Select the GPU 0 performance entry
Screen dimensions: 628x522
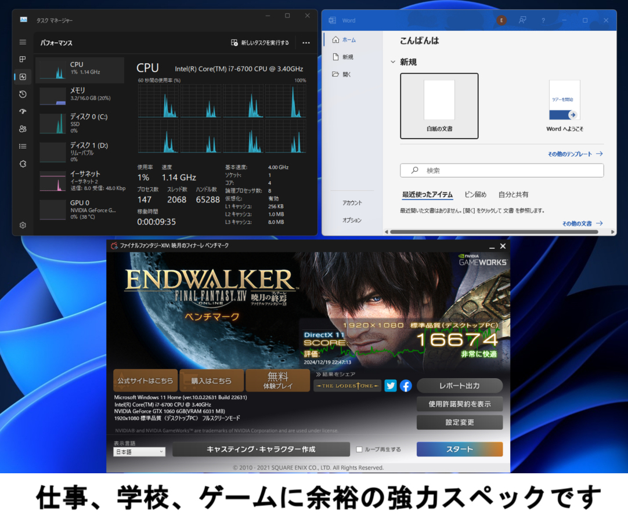tap(80, 209)
